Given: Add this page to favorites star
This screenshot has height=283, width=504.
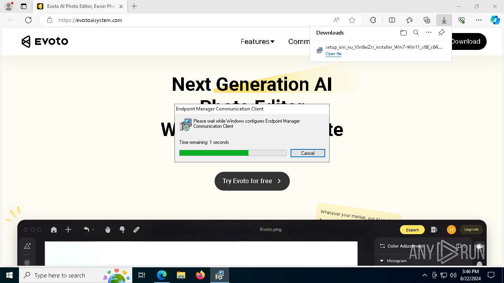Looking at the screenshot, I should point(352,20).
